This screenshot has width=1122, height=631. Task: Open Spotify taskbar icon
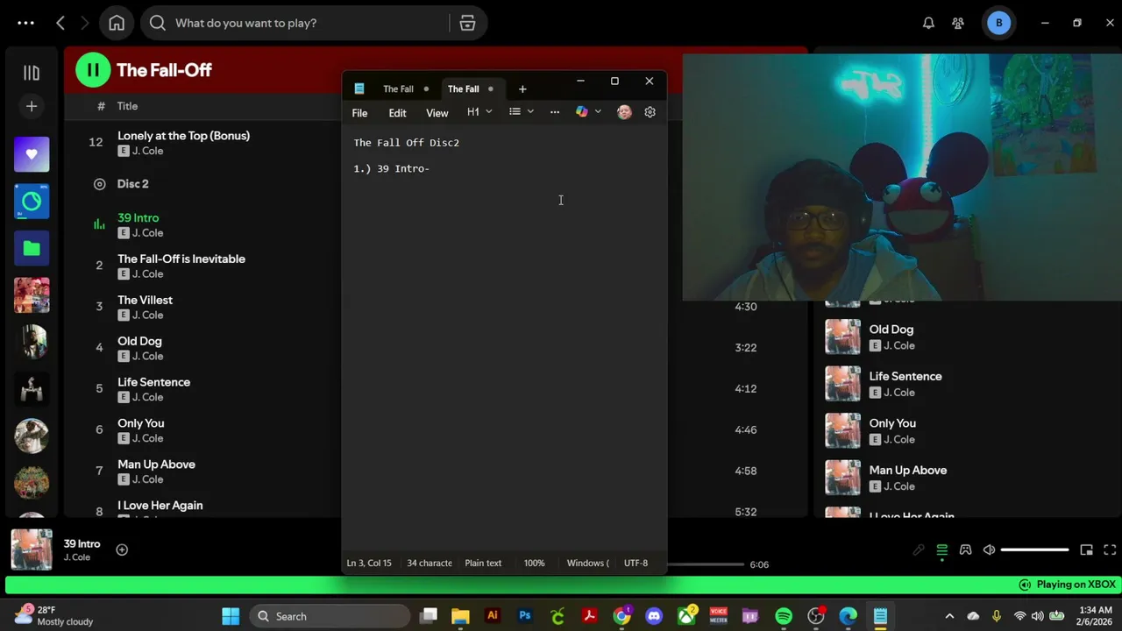click(x=784, y=616)
